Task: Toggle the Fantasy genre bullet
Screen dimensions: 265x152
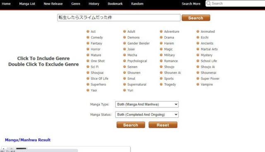Action: 88,43
